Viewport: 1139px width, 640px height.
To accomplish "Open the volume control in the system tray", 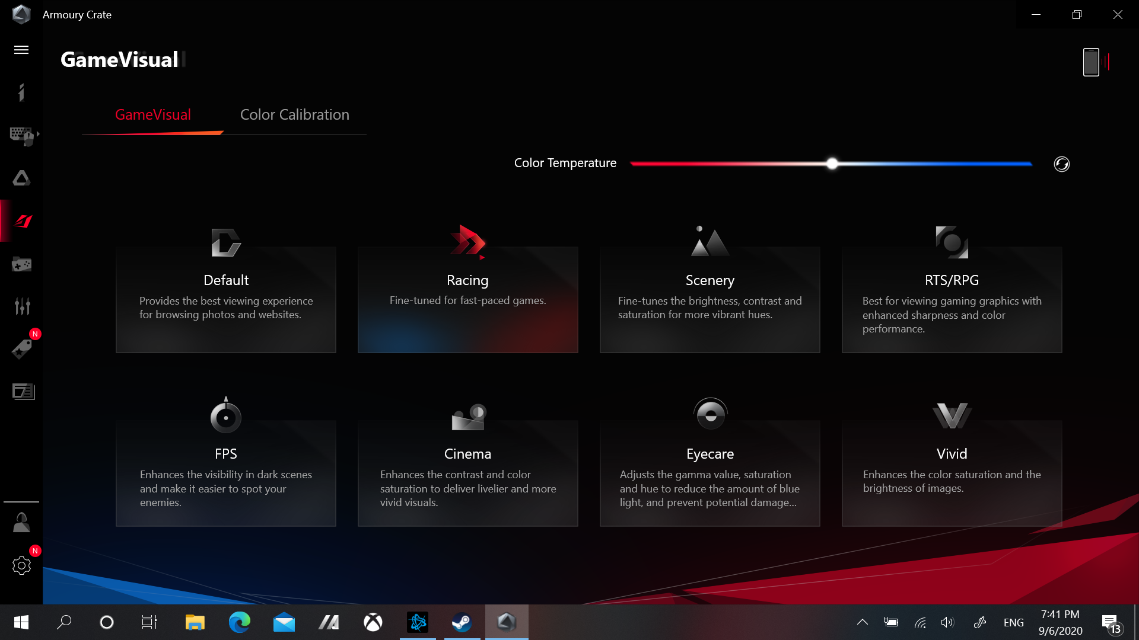I will coord(947,622).
